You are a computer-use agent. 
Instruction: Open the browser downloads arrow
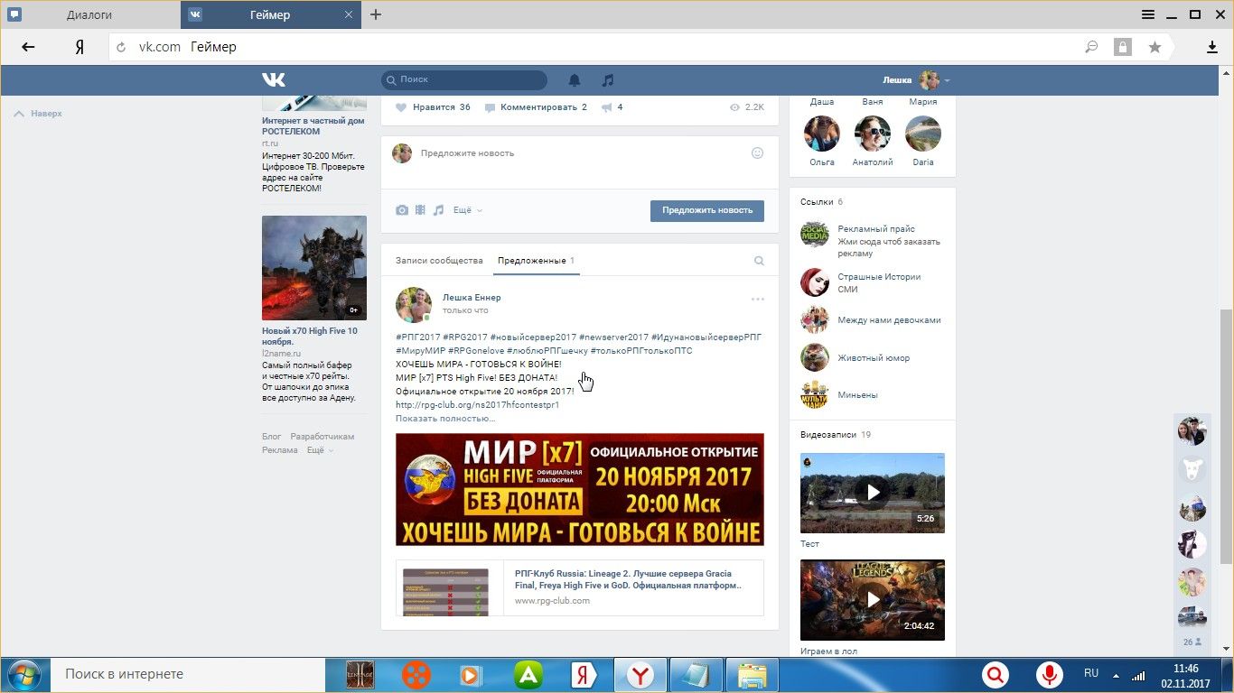tap(1212, 47)
